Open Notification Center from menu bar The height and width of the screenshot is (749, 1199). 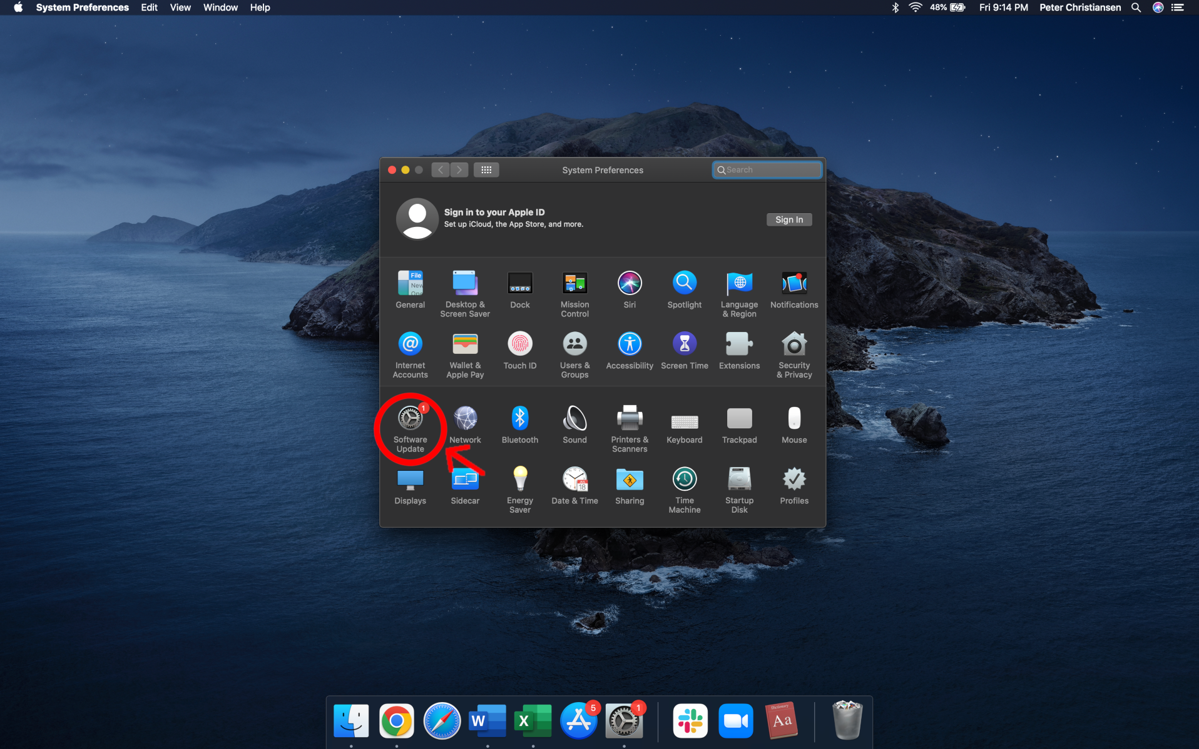1178,8
